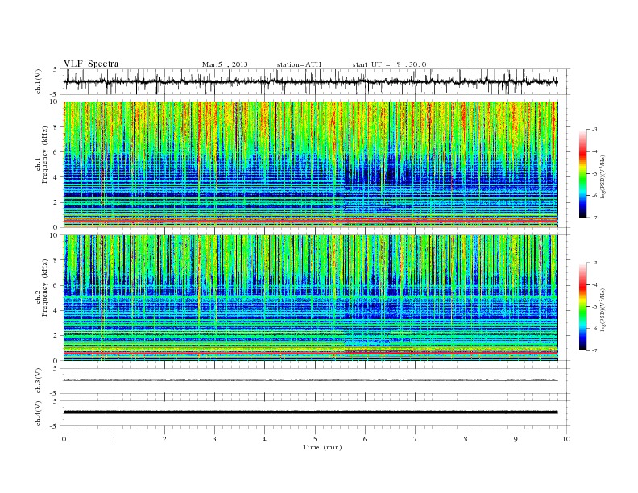Click time axis tick label "0"
The width and height of the screenshot is (638, 493).
tap(64, 439)
